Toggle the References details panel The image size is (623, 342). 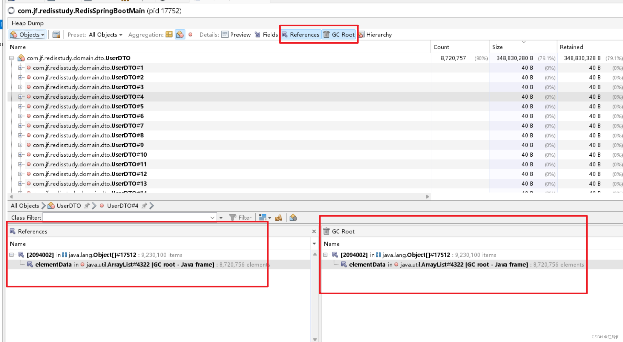click(301, 35)
